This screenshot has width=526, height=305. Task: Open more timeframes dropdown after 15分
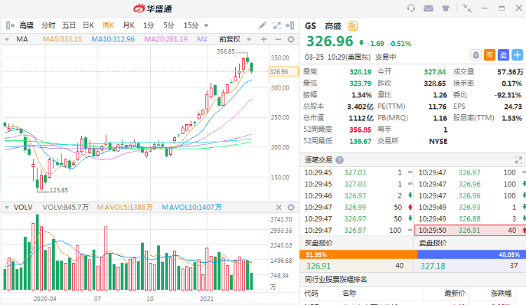[206, 25]
